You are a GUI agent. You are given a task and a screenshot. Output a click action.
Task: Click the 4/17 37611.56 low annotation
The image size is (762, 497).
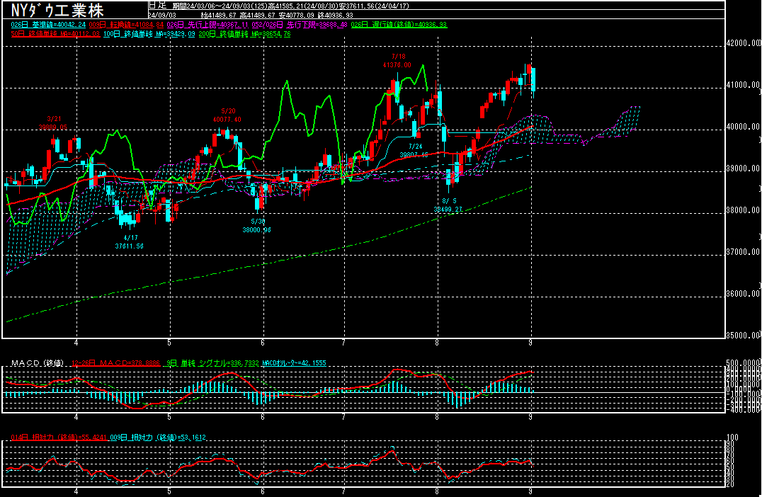point(130,242)
